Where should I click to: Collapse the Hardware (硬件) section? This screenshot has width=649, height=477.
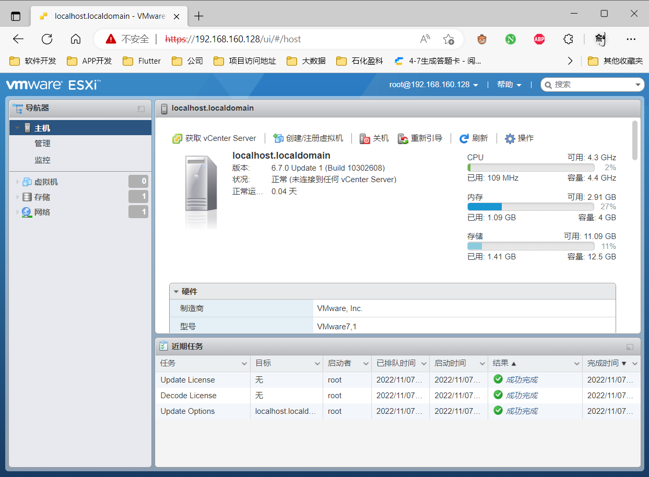[x=176, y=292]
